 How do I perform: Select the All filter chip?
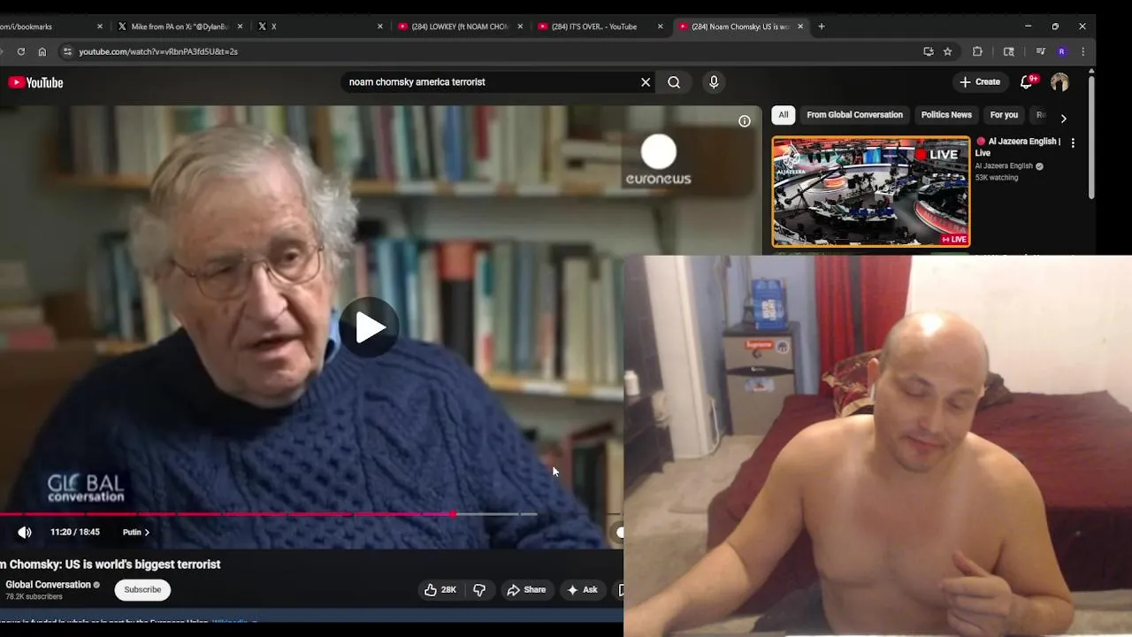(783, 115)
